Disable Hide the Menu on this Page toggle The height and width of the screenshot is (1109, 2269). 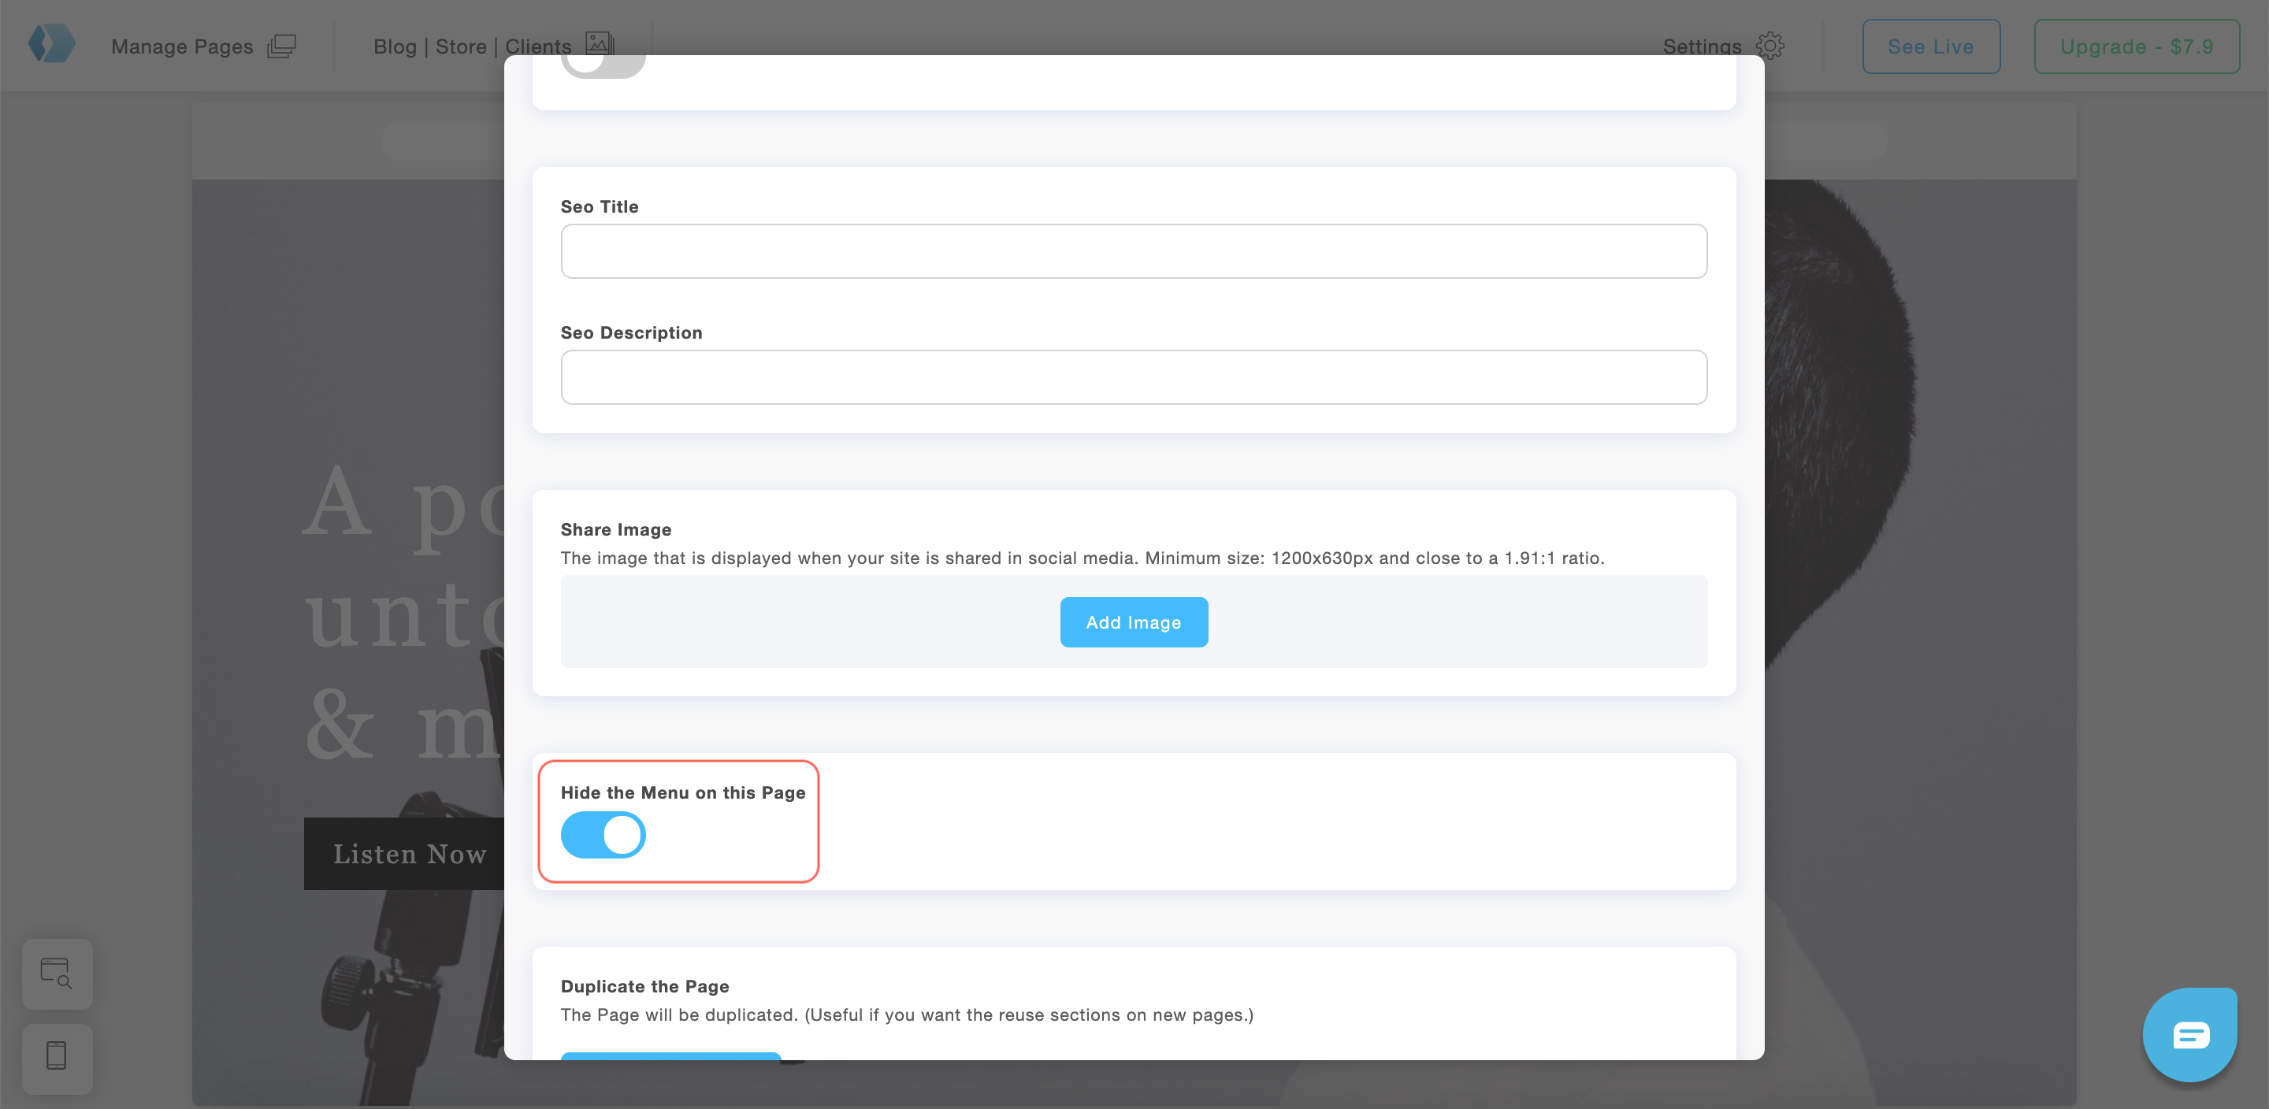(x=603, y=834)
